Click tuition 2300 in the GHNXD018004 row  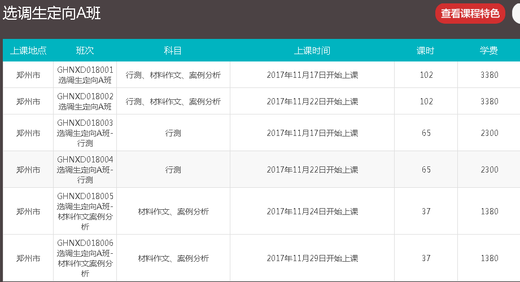490,170
